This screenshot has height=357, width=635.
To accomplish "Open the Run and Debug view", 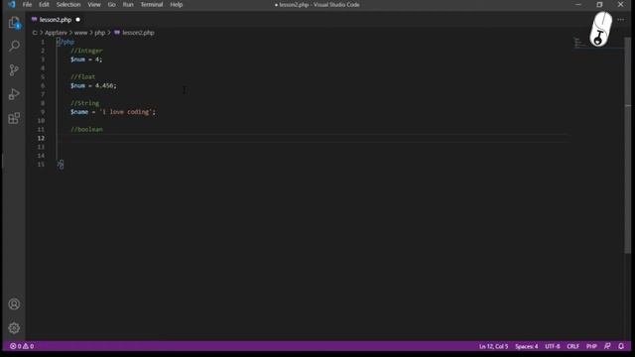I will tap(14, 94).
